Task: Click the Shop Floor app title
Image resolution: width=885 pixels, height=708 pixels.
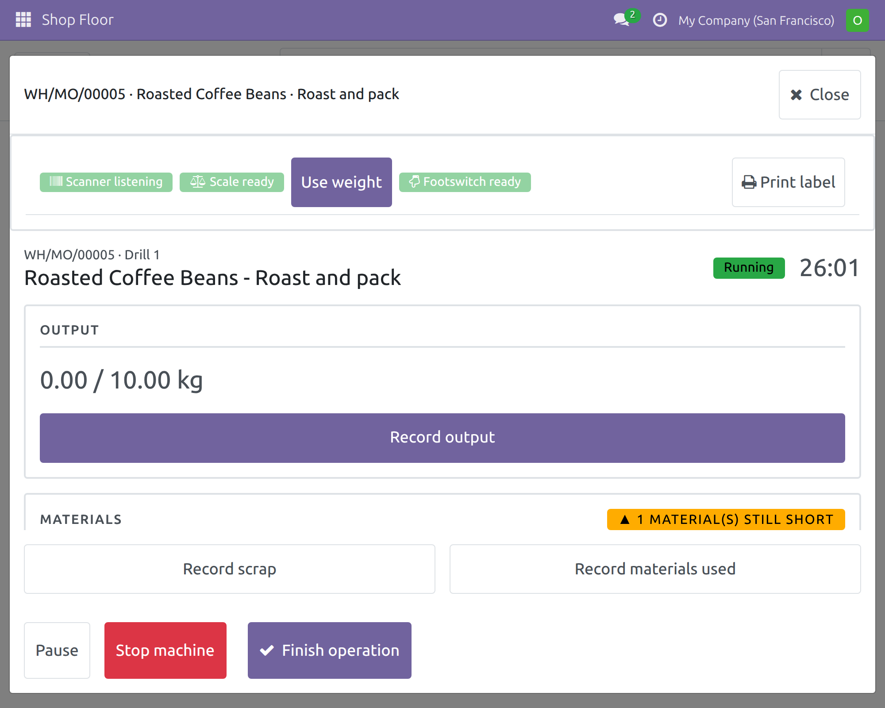Action: pos(77,20)
